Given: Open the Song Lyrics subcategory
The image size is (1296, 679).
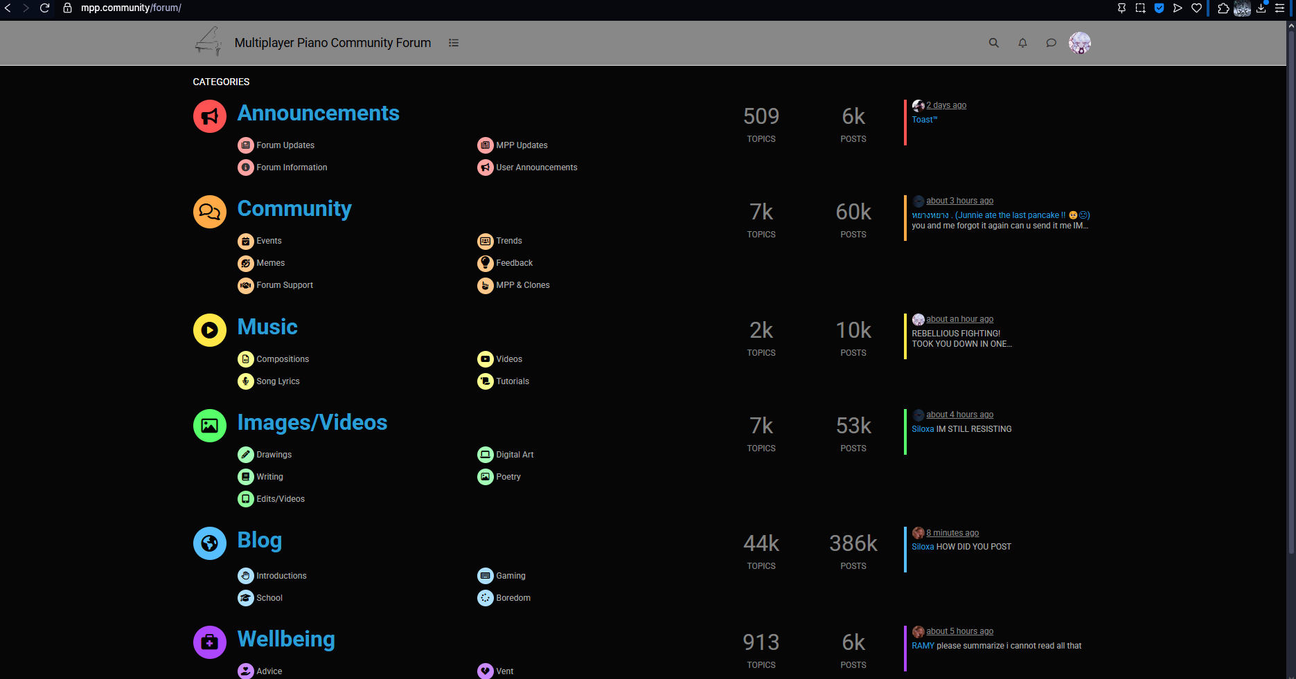Looking at the screenshot, I should point(278,381).
